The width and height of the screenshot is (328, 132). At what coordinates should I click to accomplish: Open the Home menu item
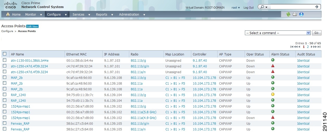[x=16, y=15]
